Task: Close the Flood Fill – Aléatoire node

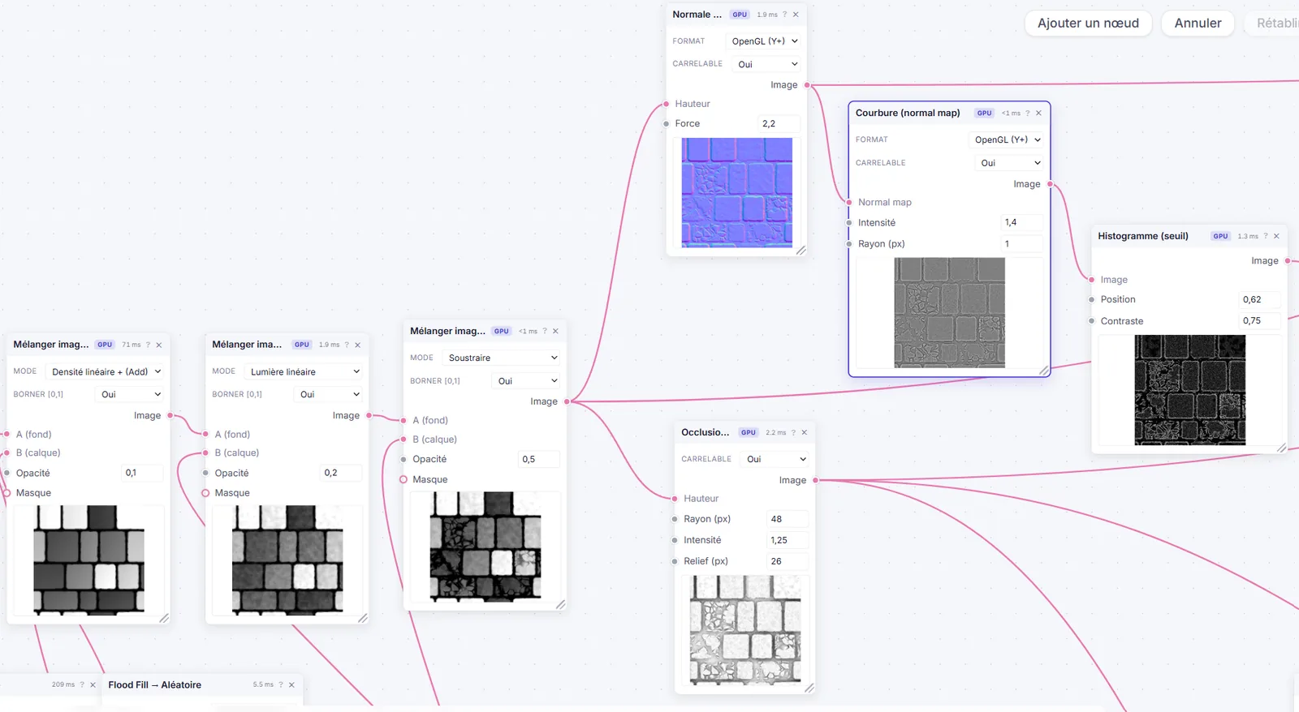Action: pyautogui.click(x=292, y=684)
